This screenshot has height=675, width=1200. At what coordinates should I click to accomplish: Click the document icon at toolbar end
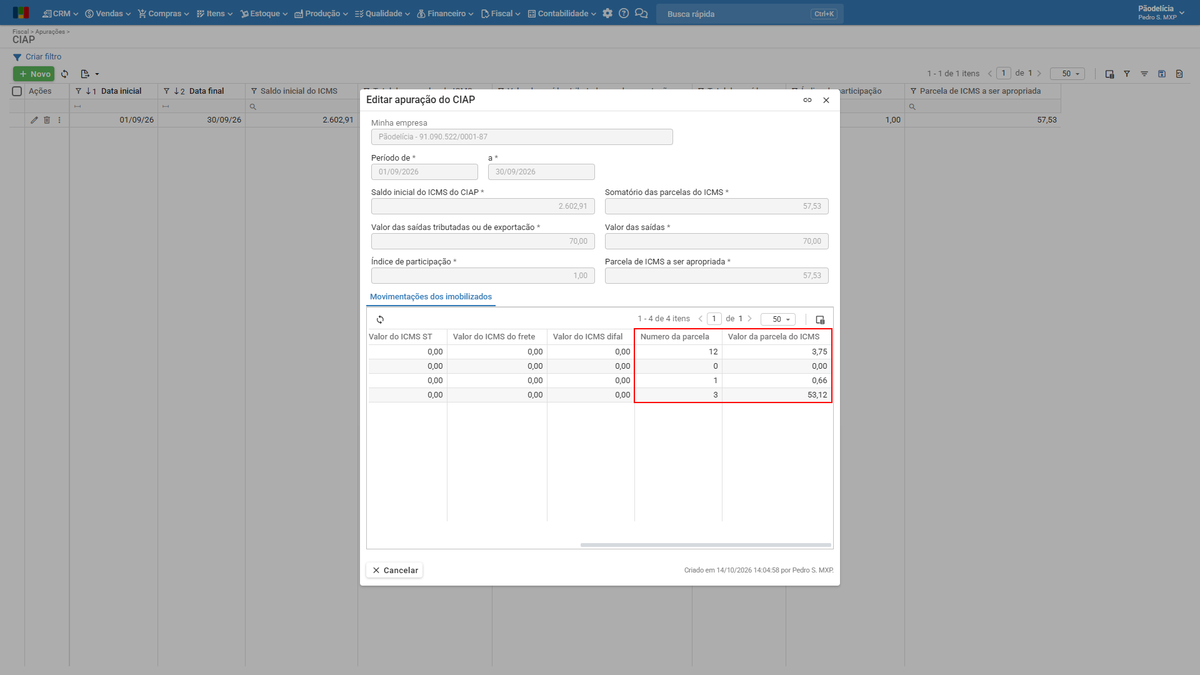(x=1179, y=74)
